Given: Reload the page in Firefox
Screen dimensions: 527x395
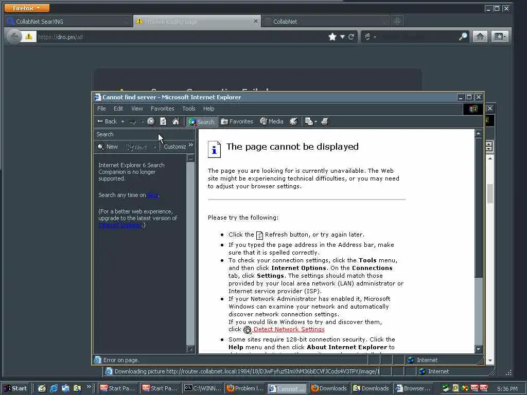Looking at the screenshot, I should point(351,37).
